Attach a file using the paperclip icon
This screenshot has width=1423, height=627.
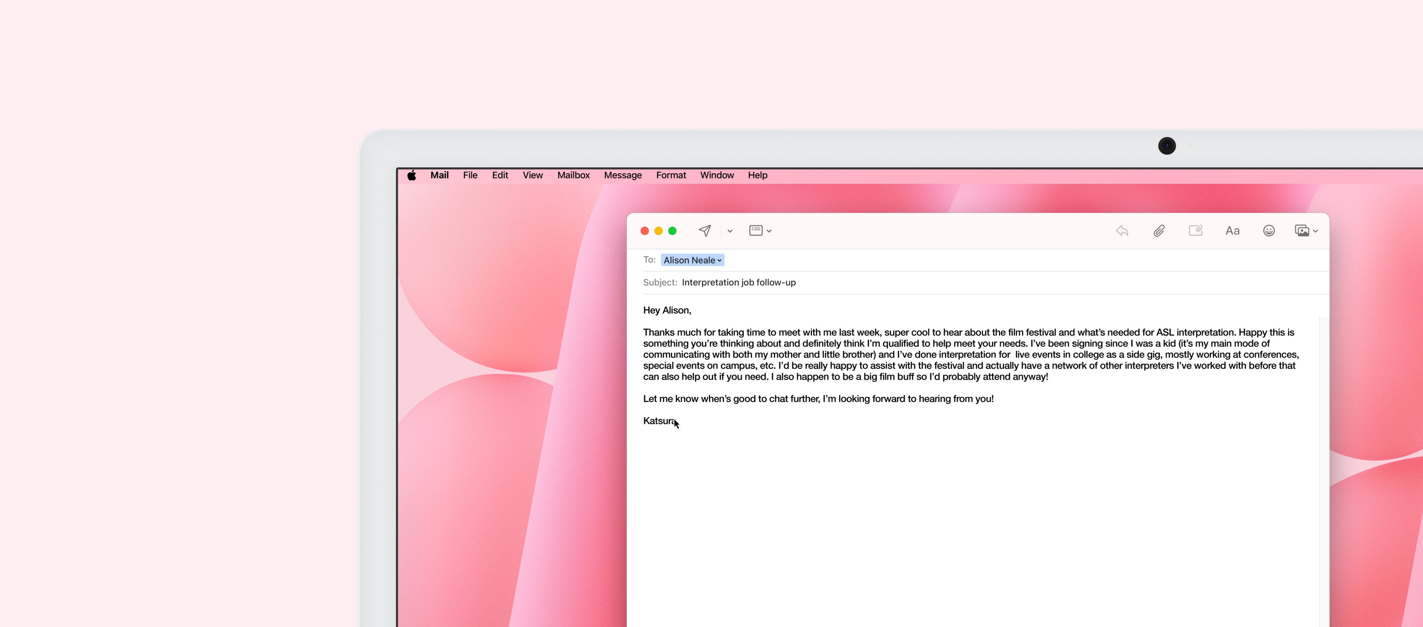tap(1159, 230)
